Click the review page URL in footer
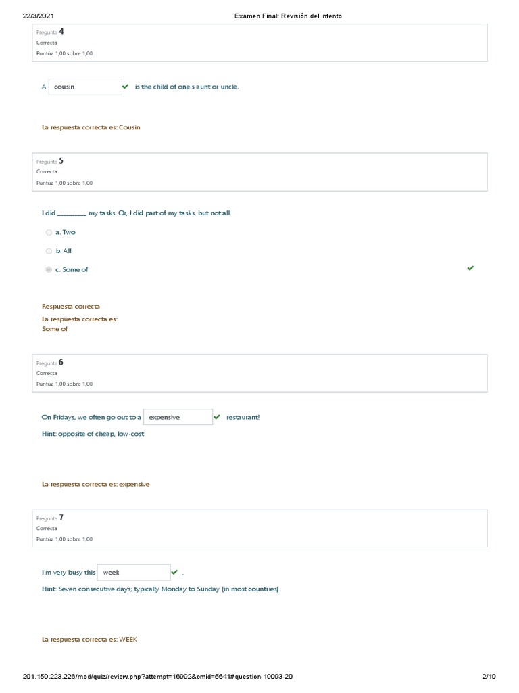 pos(157,677)
